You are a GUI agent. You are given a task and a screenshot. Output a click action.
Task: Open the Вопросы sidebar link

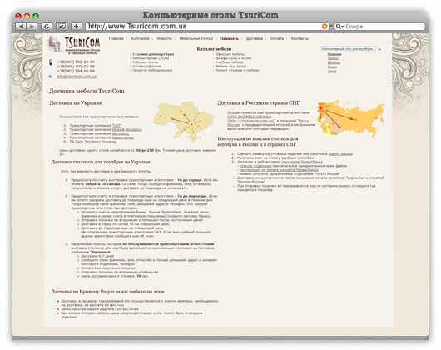[x=334, y=62]
